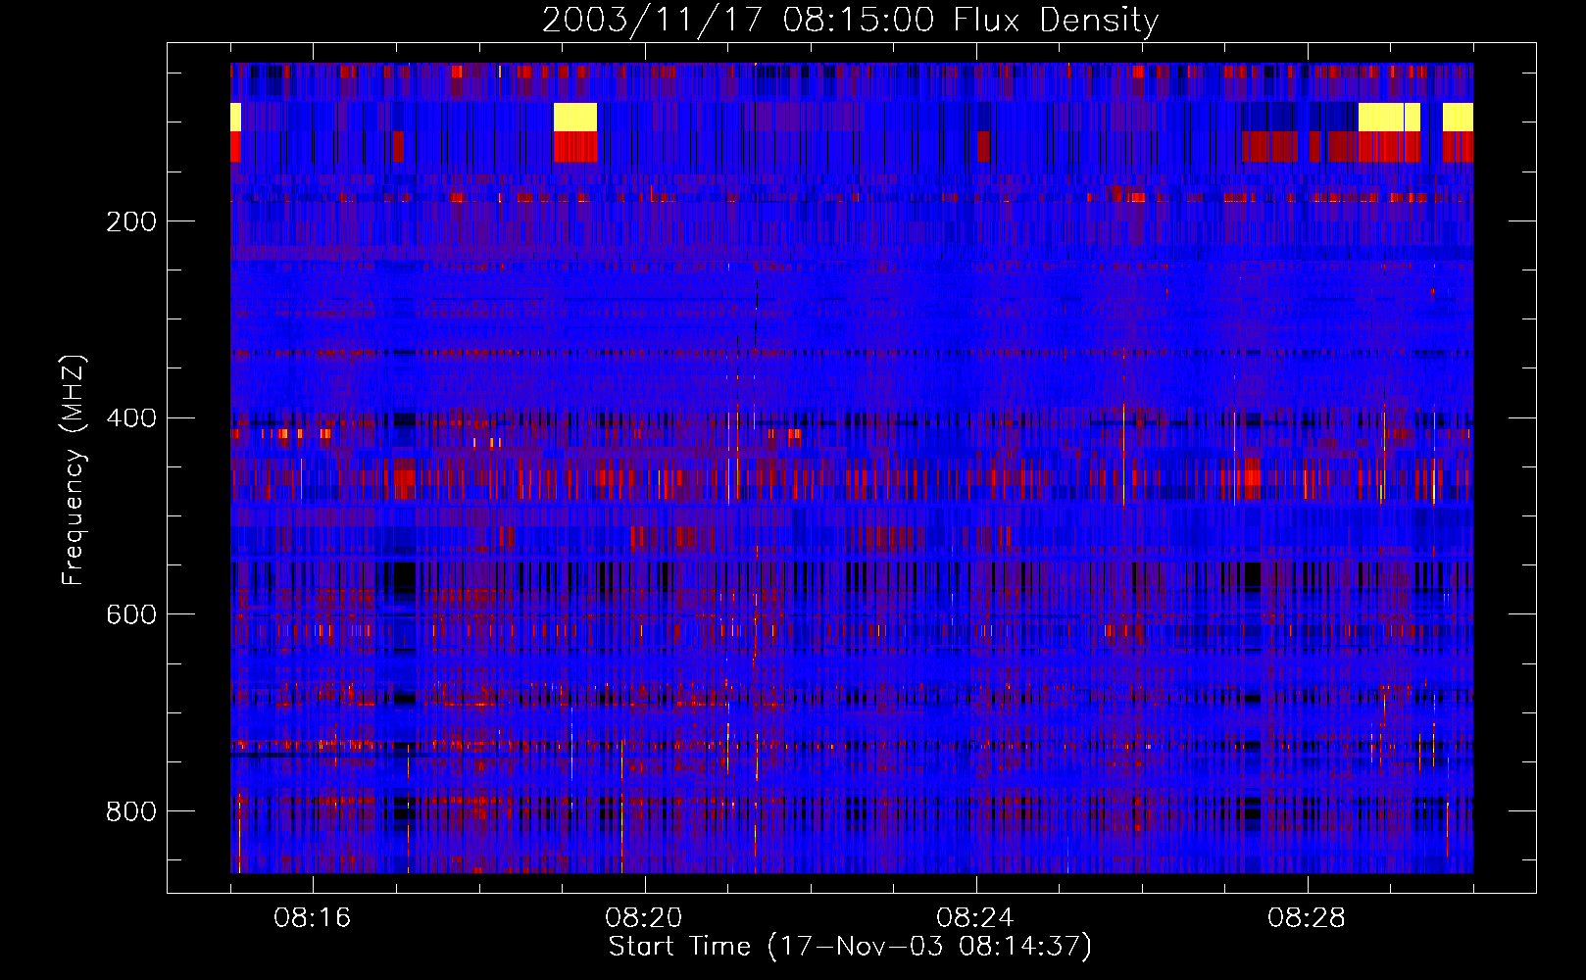This screenshot has height=980, width=1586.
Task: Click the 200 frequency tick label
Action: coord(131,221)
